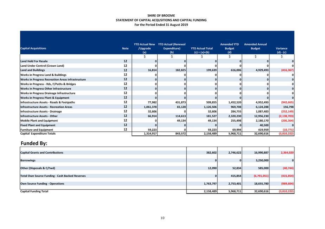Viewport: 325px width, 229px height.
Task: Select Infrastructure Other annual budget 12,956,230
Action: (x=261, y=116)
